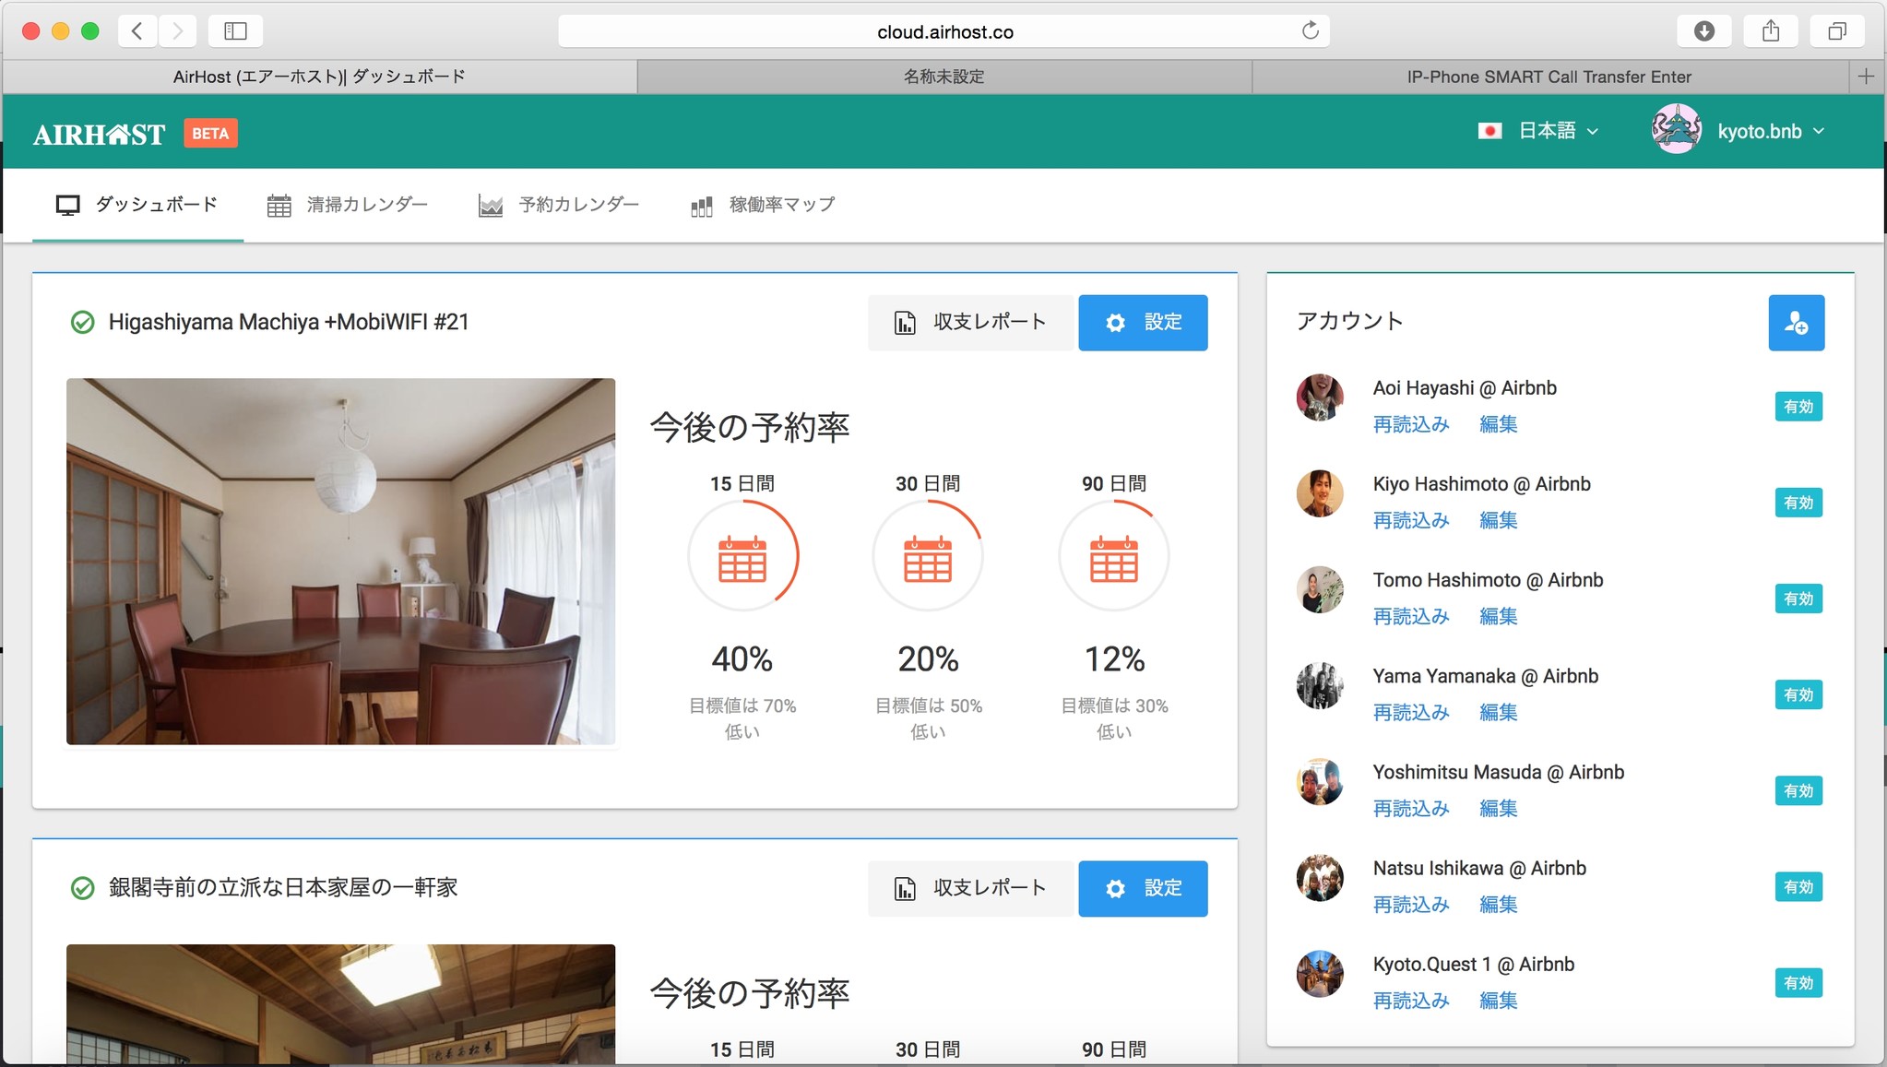Viewport: 1887px width, 1067px height.
Task: Open the 清掃カレンダー calendar icon
Action: click(279, 205)
